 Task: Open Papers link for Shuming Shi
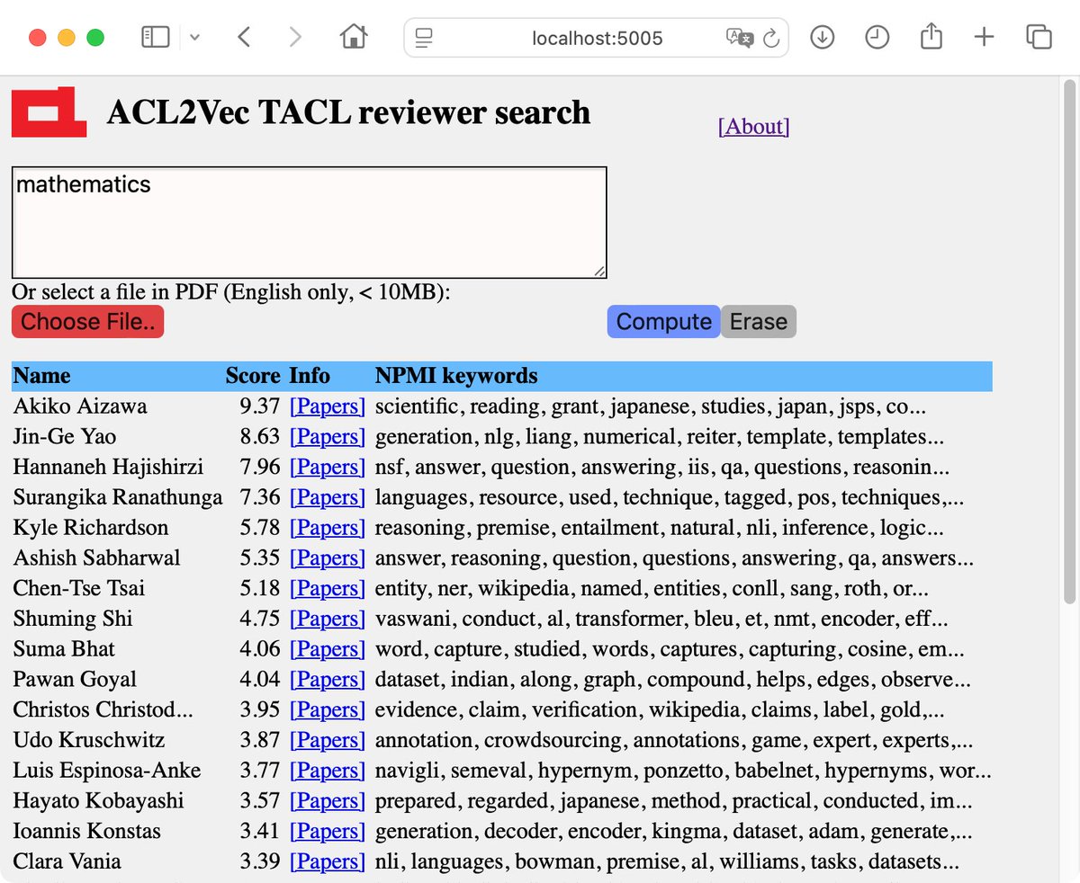328,619
